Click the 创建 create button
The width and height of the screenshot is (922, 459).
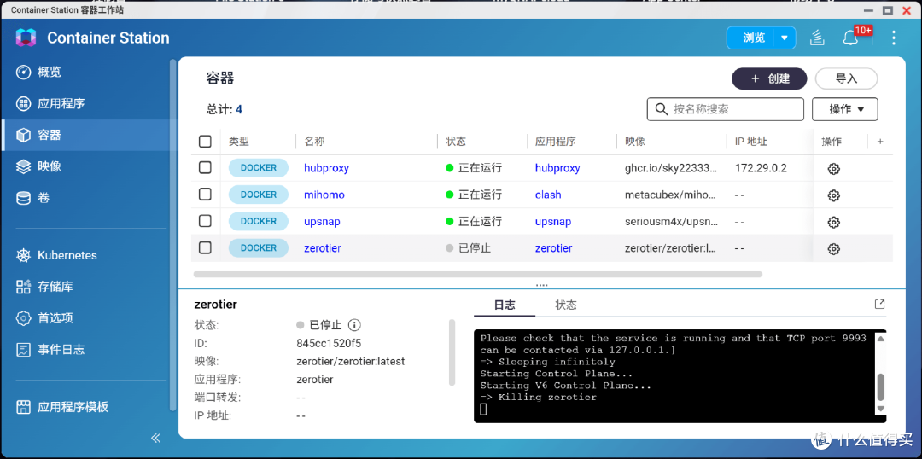click(x=770, y=78)
